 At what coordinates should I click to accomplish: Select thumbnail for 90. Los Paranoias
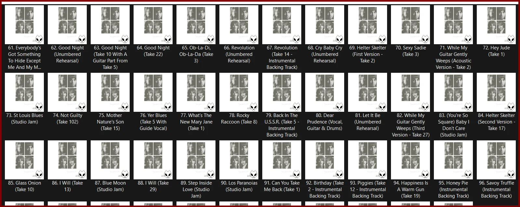click(239, 160)
